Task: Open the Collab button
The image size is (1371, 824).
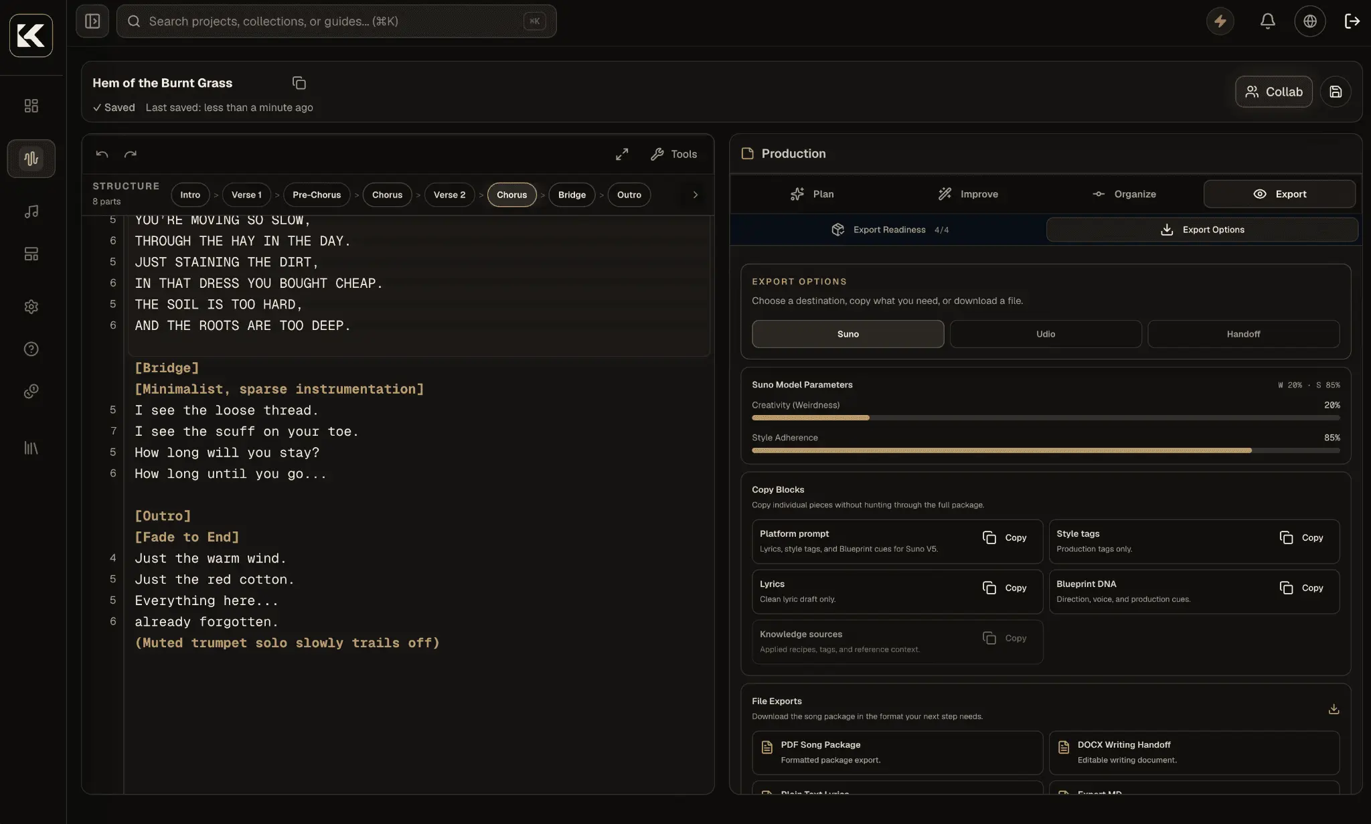Action: pos(1273,92)
